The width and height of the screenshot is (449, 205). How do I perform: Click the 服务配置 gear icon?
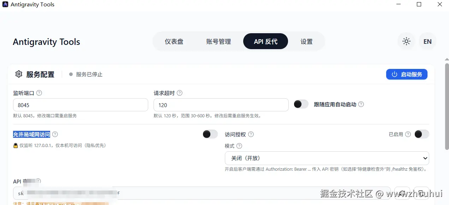(19, 74)
